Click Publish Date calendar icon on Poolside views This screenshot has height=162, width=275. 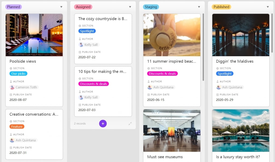click(11, 95)
